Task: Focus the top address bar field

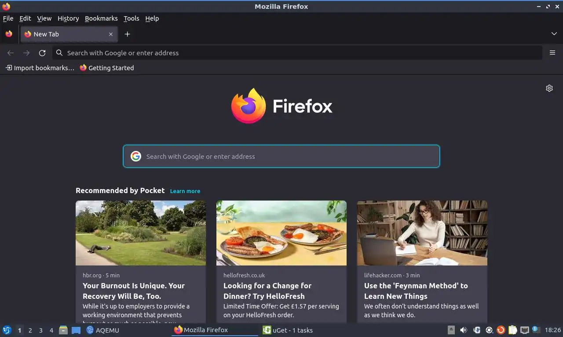Action: pyautogui.click(x=297, y=53)
